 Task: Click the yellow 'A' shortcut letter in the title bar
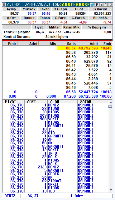point(63,5)
